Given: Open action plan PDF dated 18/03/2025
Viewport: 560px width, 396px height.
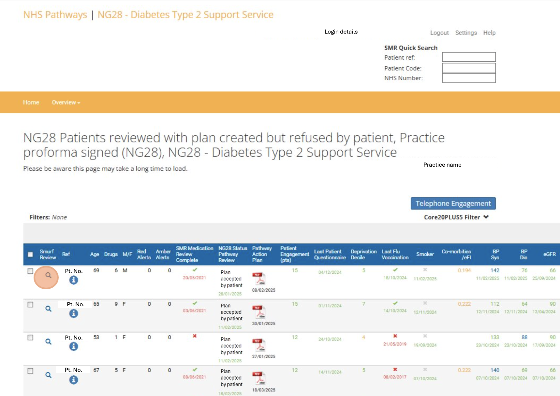Looking at the screenshot, I should 259,379.
